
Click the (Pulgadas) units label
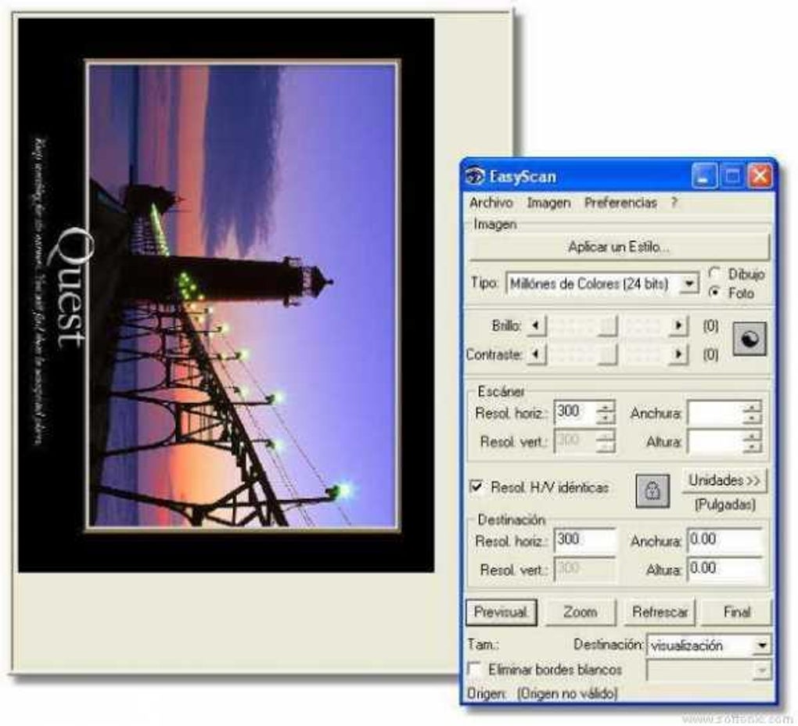coord(724,505)
